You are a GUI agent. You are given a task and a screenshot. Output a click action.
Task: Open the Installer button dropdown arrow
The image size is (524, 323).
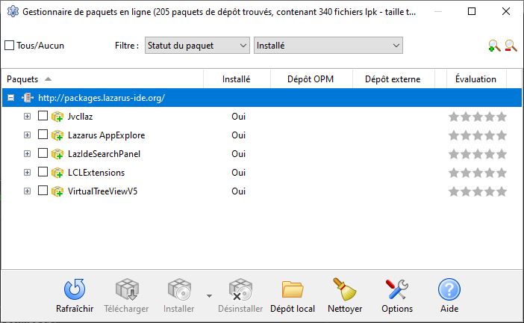click(209, 295)
